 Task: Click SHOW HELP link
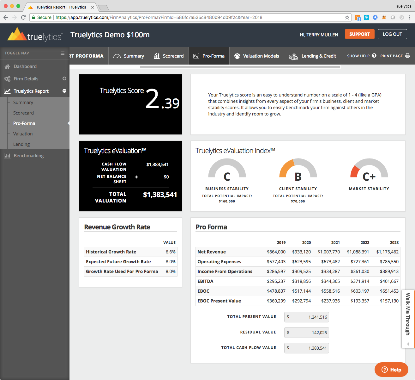pyautogui.click(x=362, y=56)
